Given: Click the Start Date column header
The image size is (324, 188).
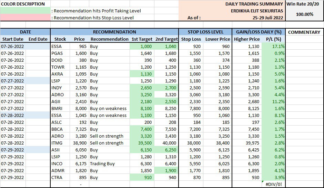Looking at the screenshot, I should [x=13, y=39].
